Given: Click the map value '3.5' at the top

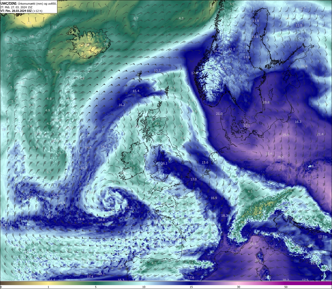Looking at the screenshot, I should point(232,4).
